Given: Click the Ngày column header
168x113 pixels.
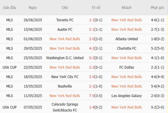Looking at the screenshot, I should tap(33, 7).
